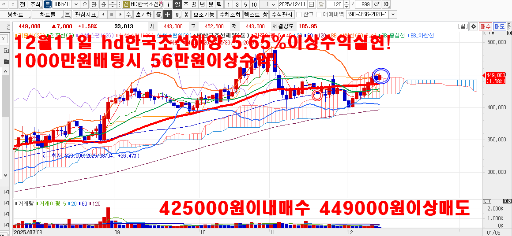Click the stock search magnifier icon
512x236 pixels.
(x=84, y=4)
